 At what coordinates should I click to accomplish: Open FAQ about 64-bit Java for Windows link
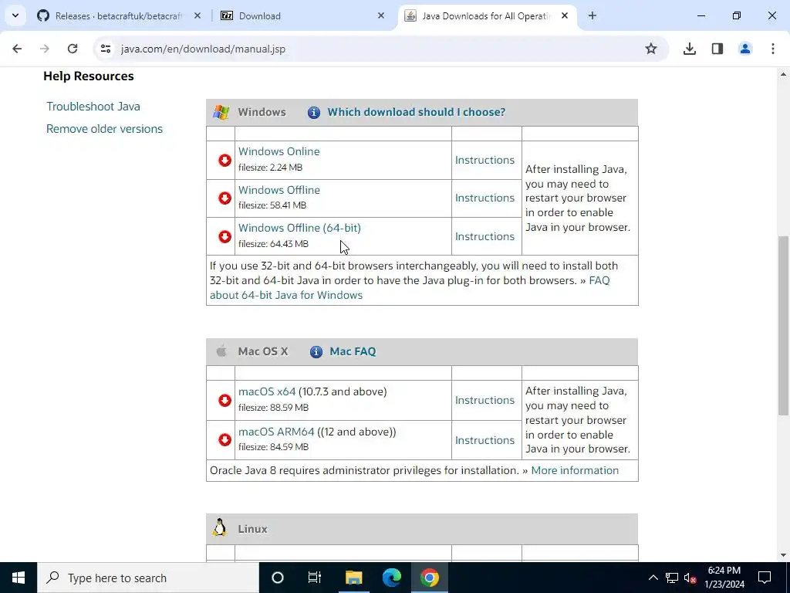point(286,295)
